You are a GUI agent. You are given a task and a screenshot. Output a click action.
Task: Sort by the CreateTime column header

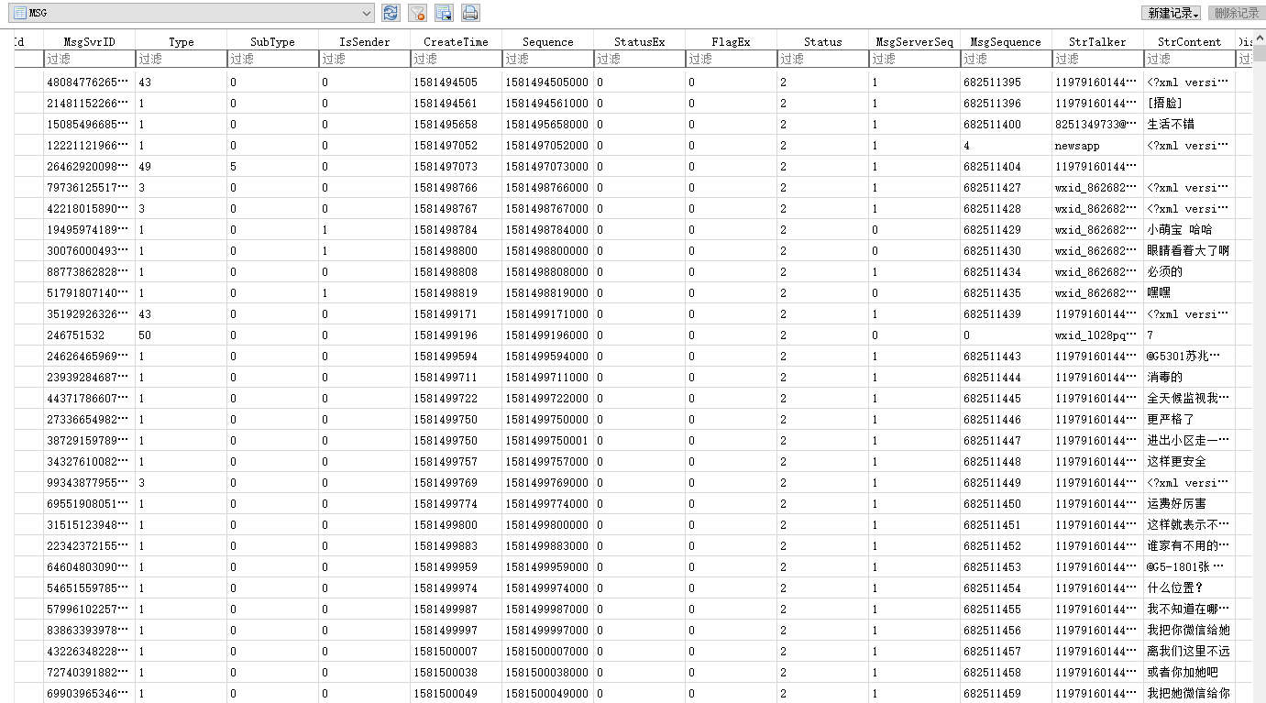(457, 41)
